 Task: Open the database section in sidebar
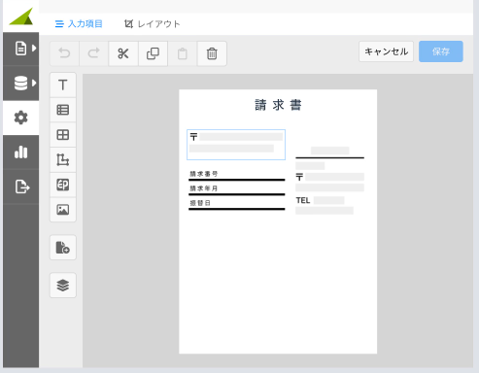(20, 83)
